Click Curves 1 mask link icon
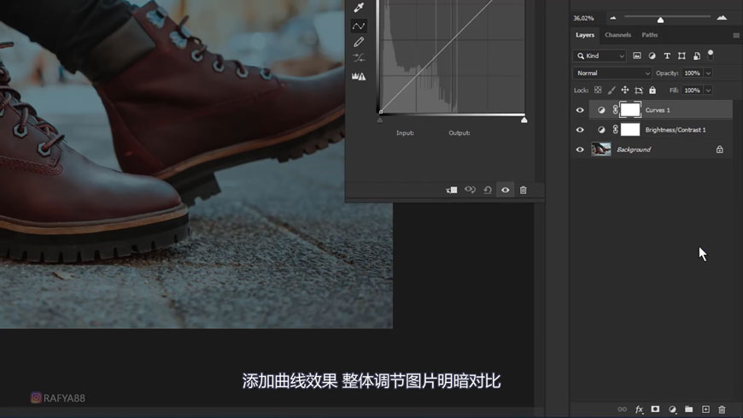 click(615, 110)
